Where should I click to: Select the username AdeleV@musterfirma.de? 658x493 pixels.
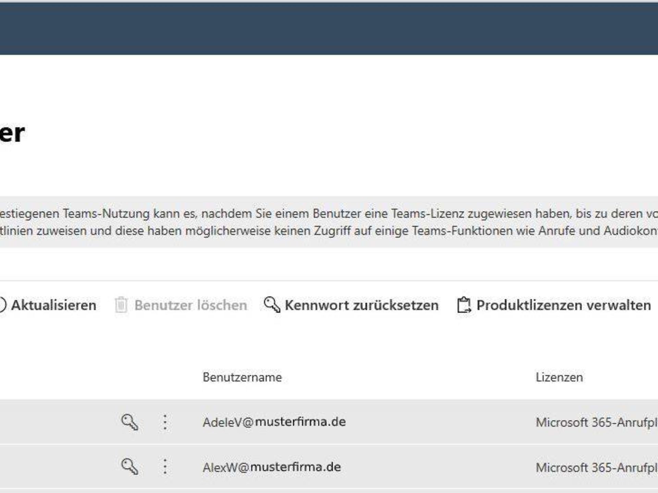274,422
